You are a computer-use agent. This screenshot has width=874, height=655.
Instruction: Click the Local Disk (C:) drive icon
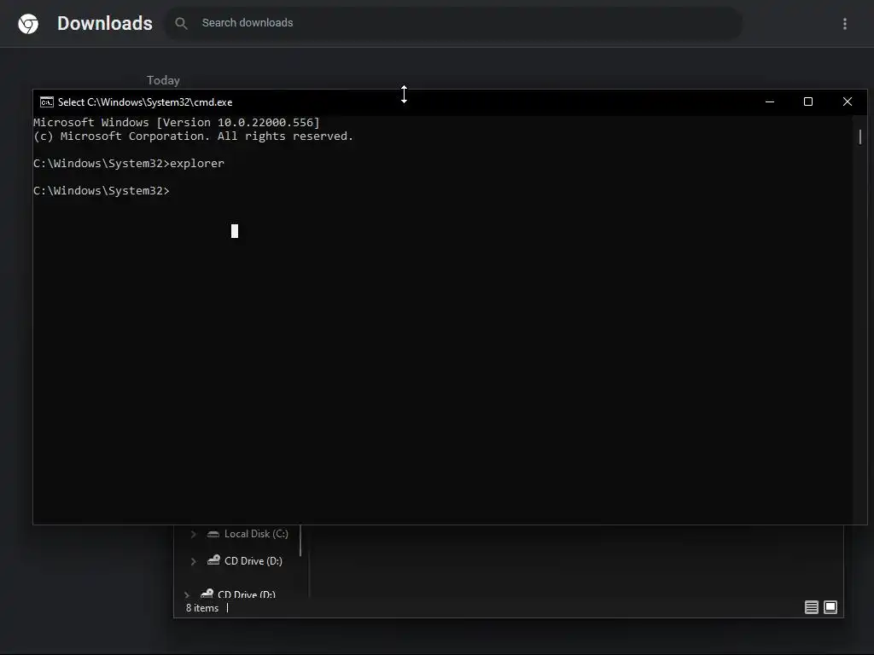(x=213, y=534)
